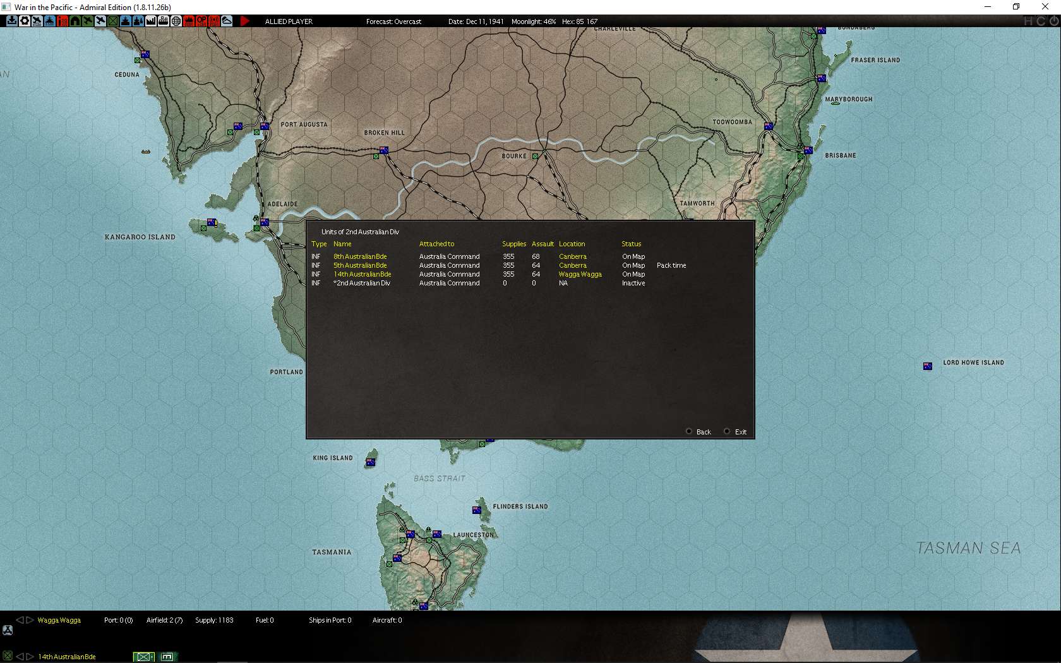Open the red burning ship icon
This screenshot has height=663, width=1061.
tap(189, 21)
